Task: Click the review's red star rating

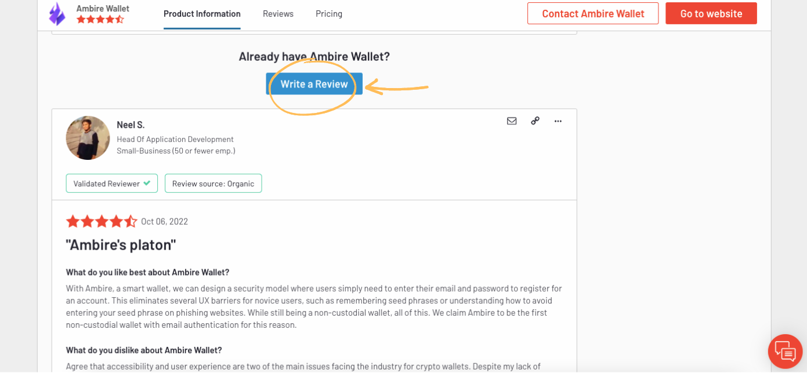Action: point(102,221)
